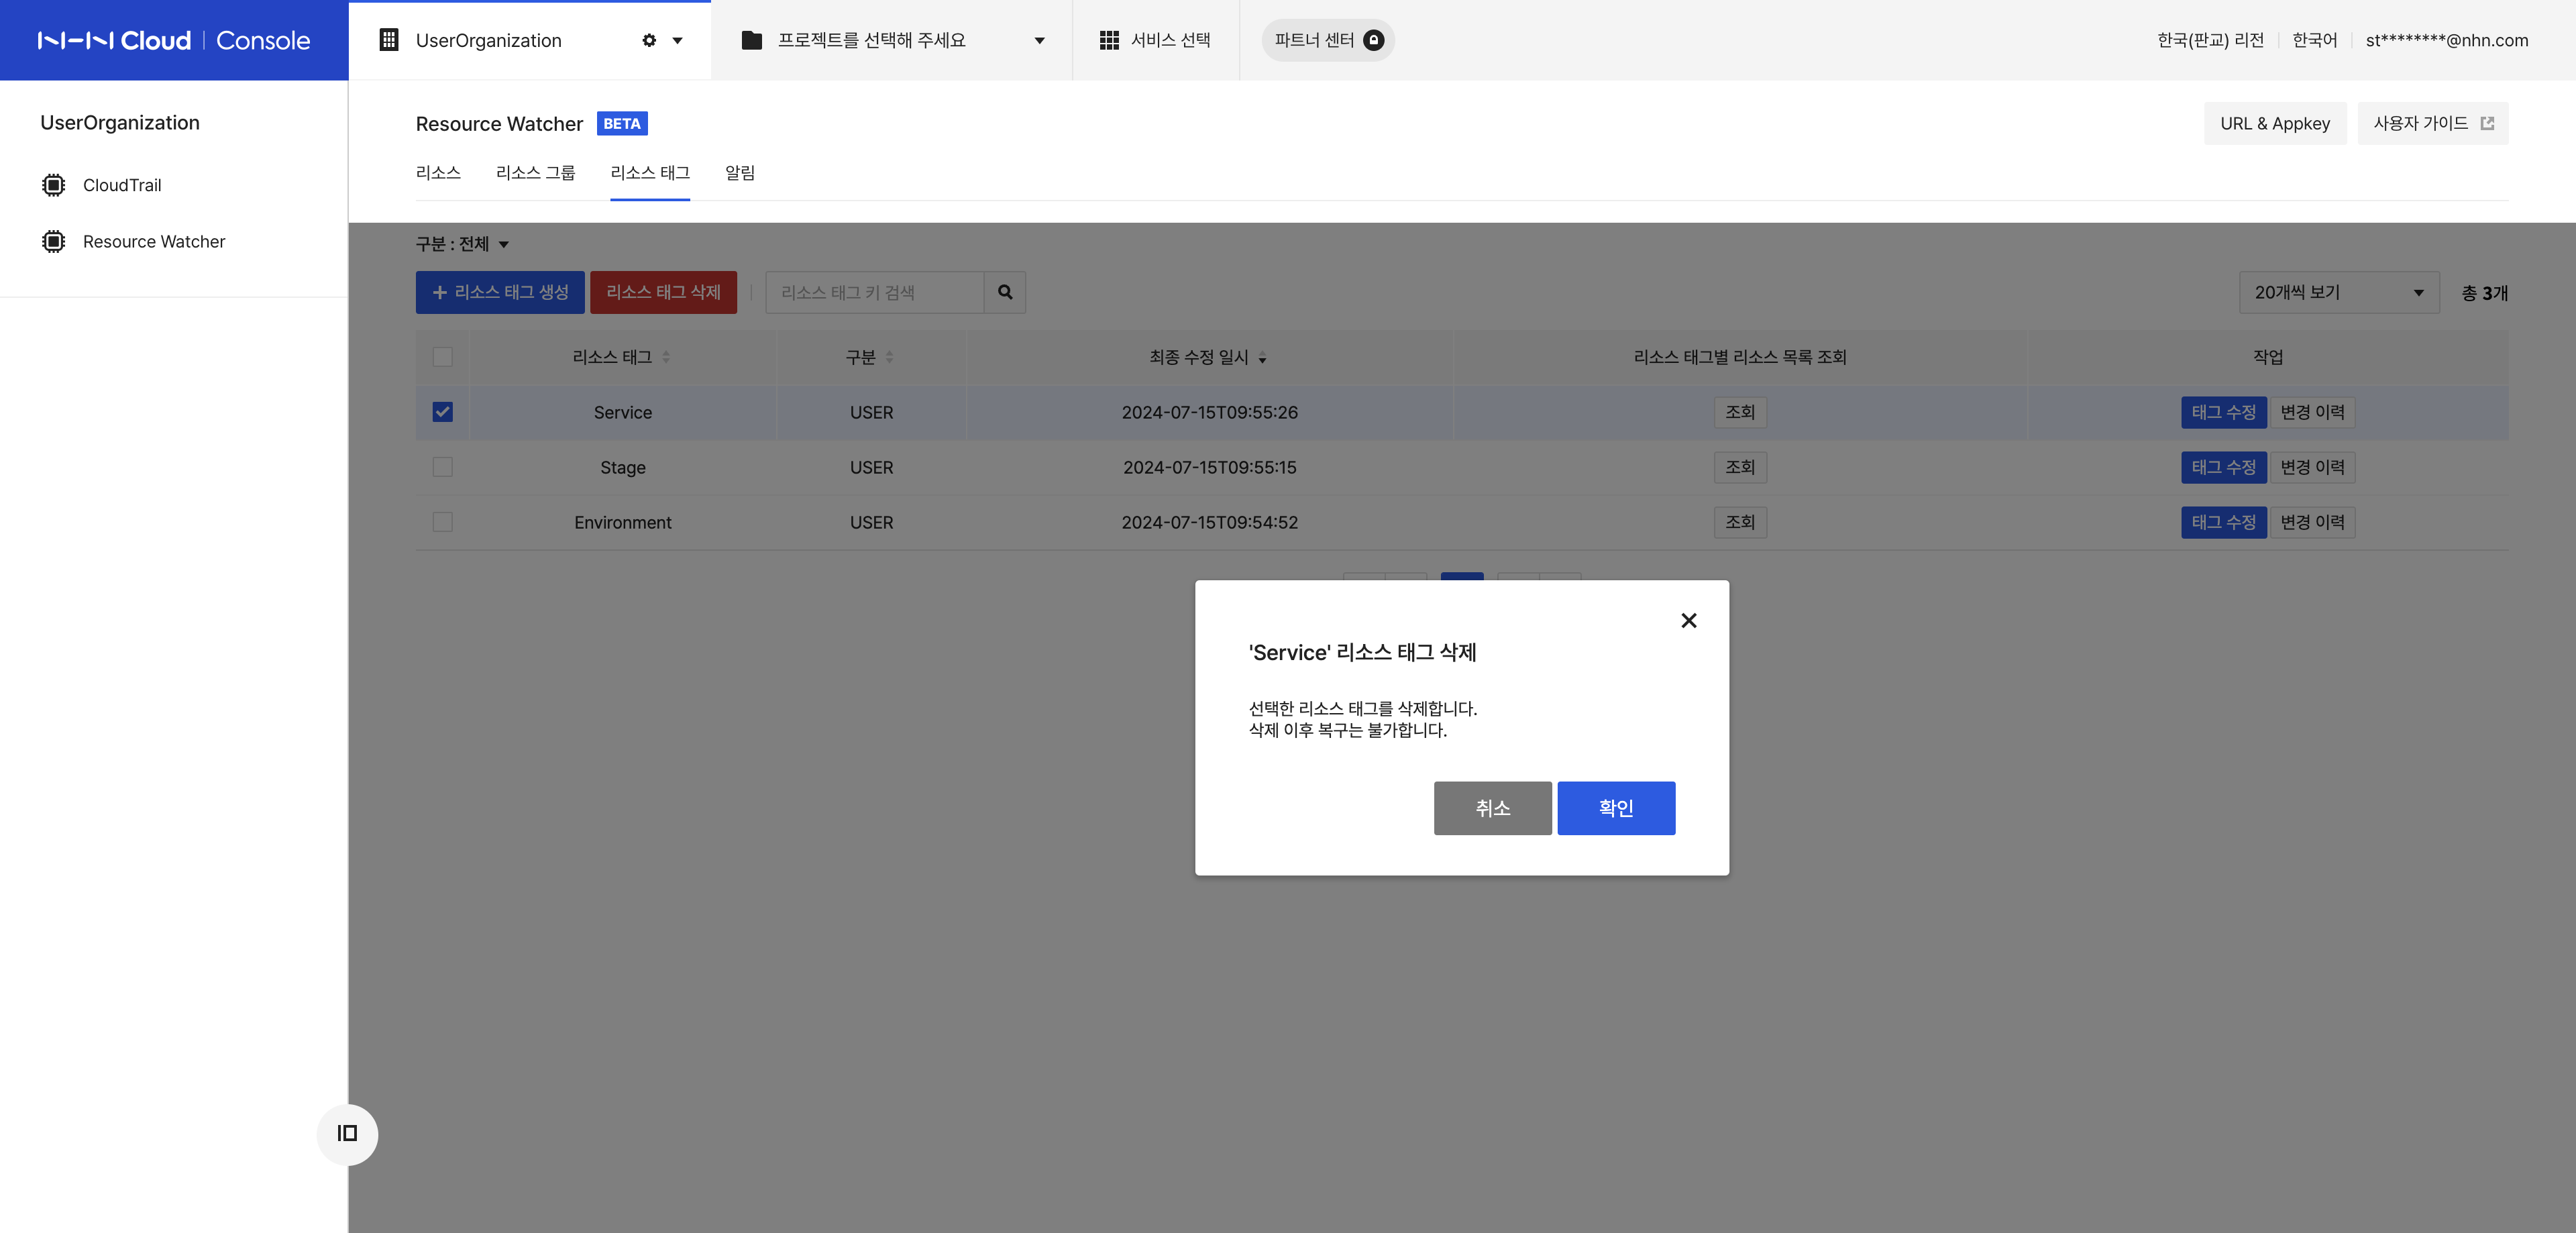
Task: Collapse the sidebar with the toggle icon
Action: click(x=347, y=1133)
